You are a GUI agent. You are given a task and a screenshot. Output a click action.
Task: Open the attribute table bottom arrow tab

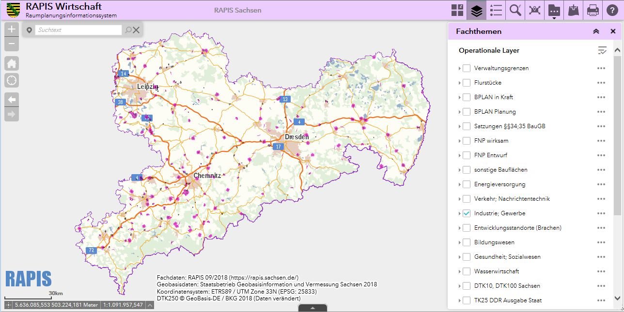[x=312, y=308]
